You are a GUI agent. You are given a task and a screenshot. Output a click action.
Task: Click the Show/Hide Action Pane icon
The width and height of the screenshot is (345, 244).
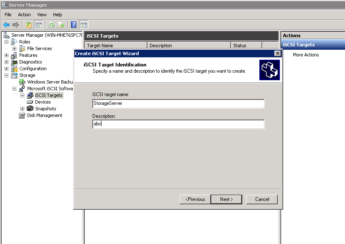pos(84,25)
